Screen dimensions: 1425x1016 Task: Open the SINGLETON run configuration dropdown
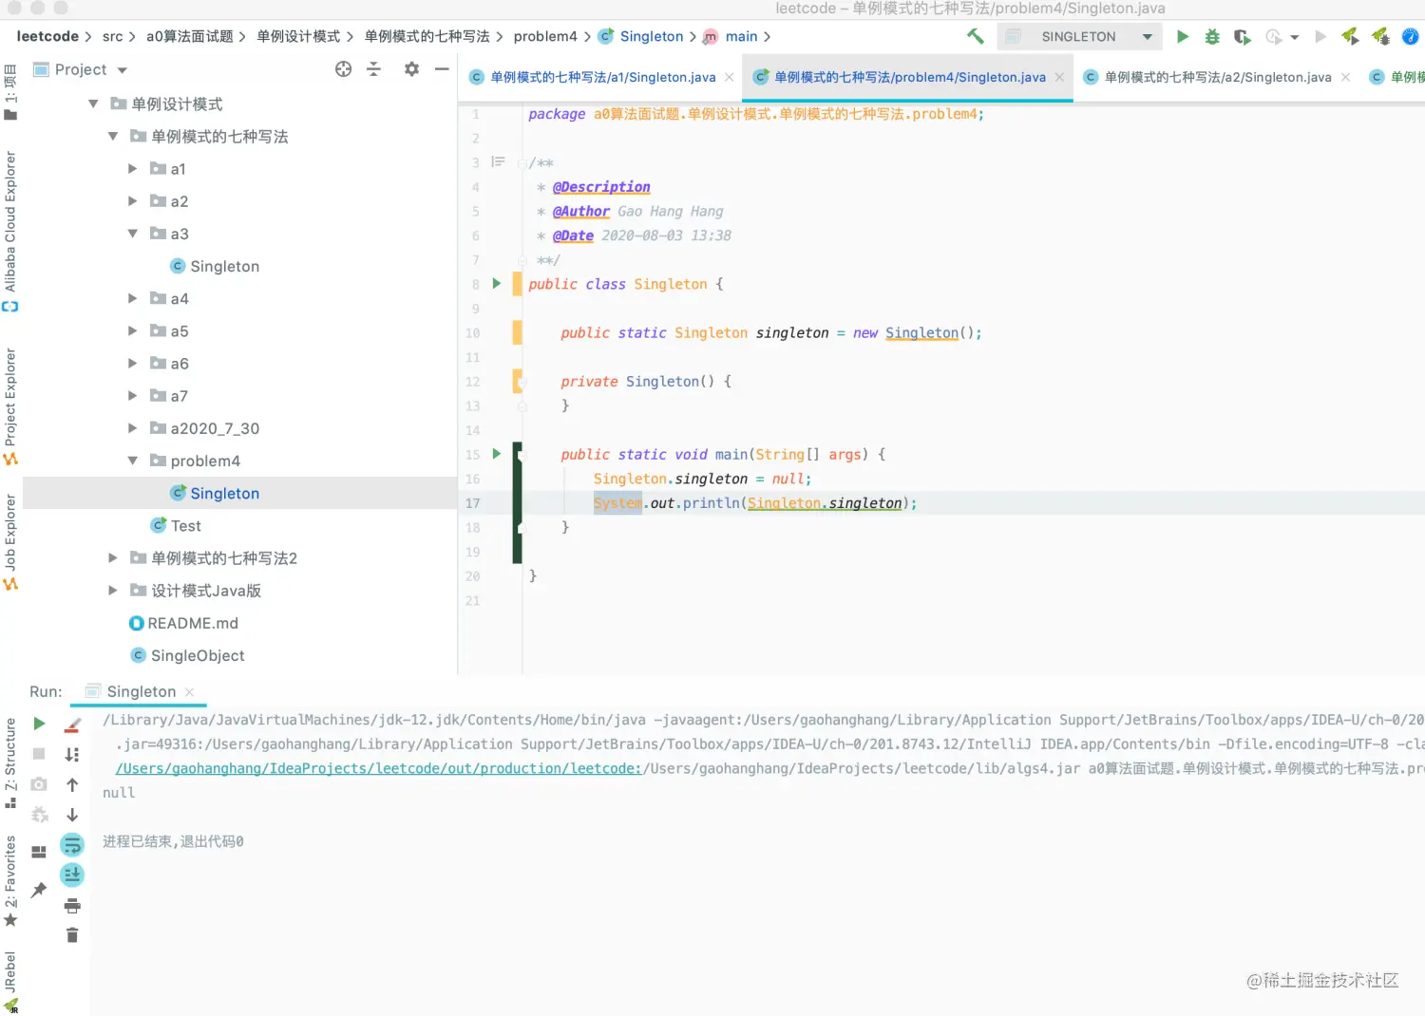[1079, 36]
